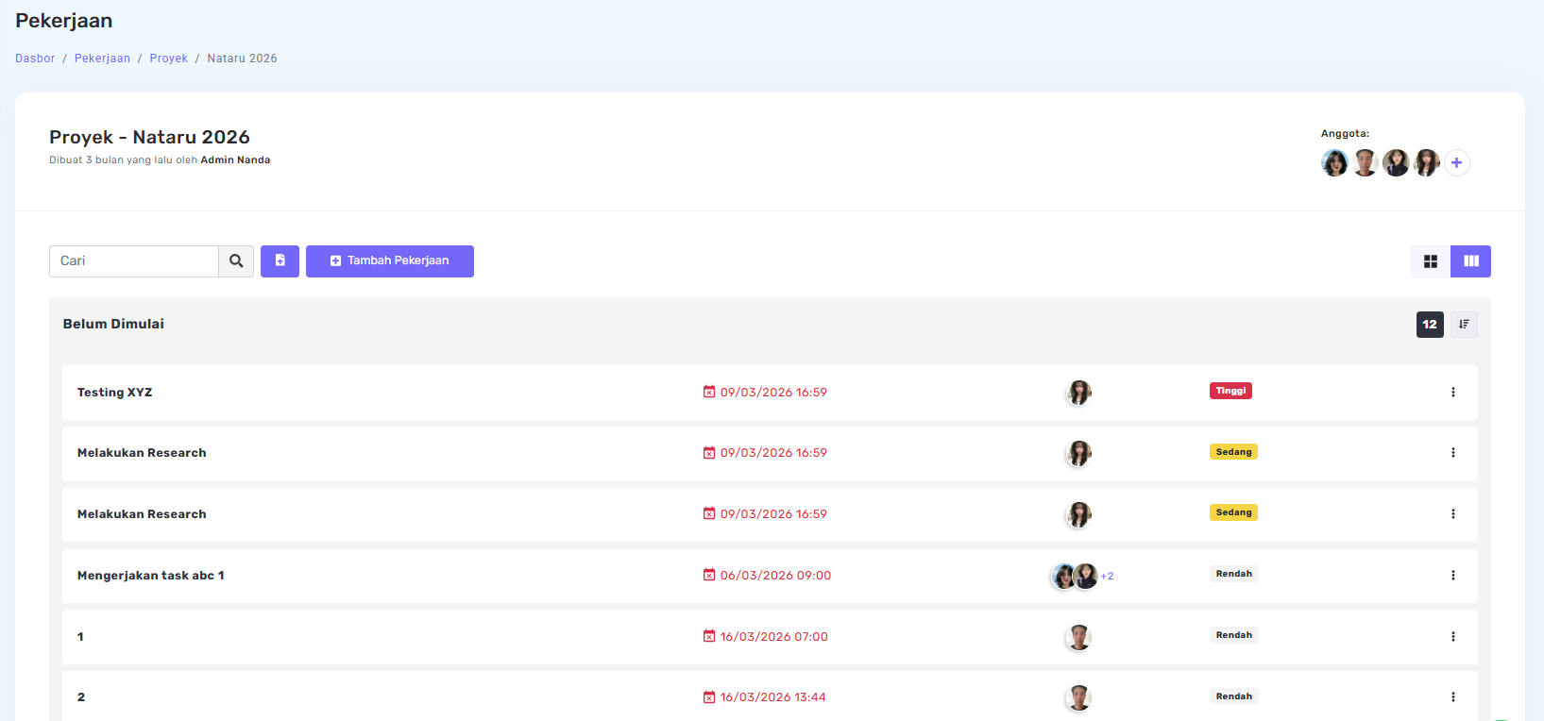
Task: Click deadline calendar icon for Testing XYZ
Action: pyautogui.click(x=709, y=392)
